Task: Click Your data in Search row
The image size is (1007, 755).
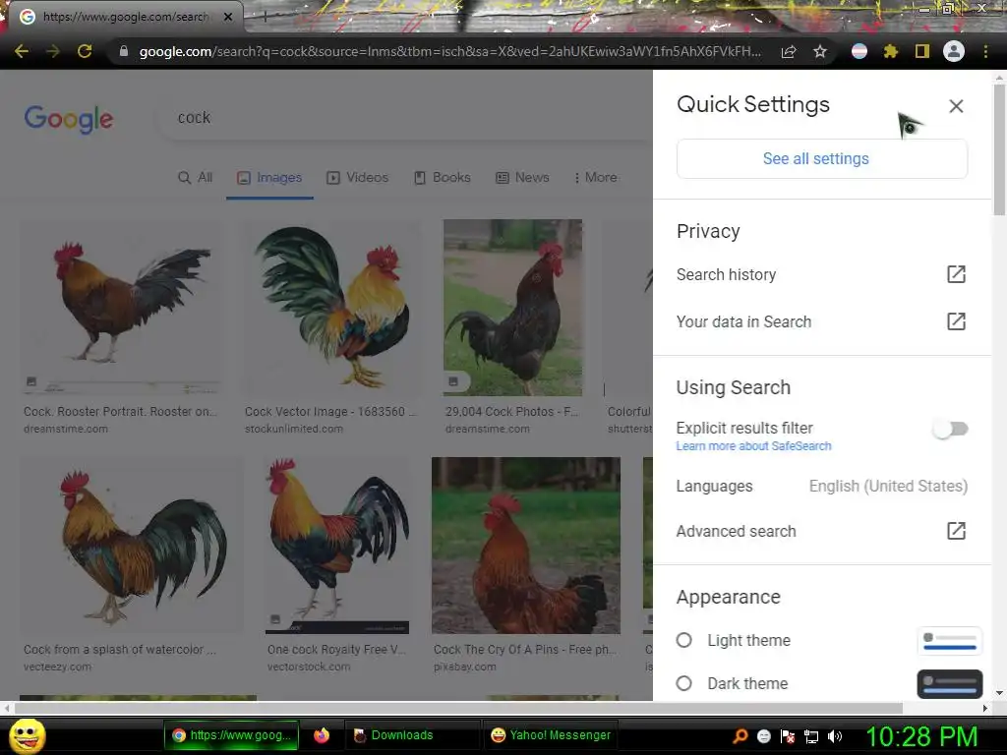Action: 822,321
